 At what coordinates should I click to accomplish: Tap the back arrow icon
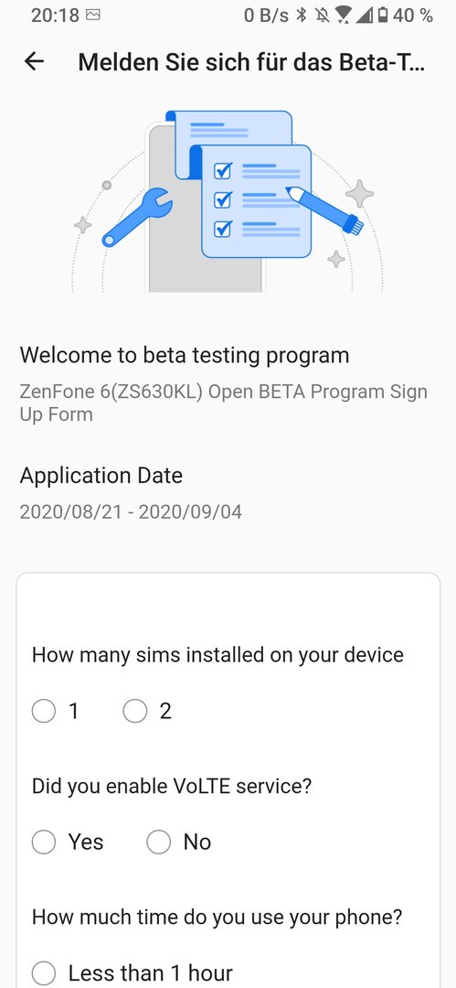(x=34, y=61)
